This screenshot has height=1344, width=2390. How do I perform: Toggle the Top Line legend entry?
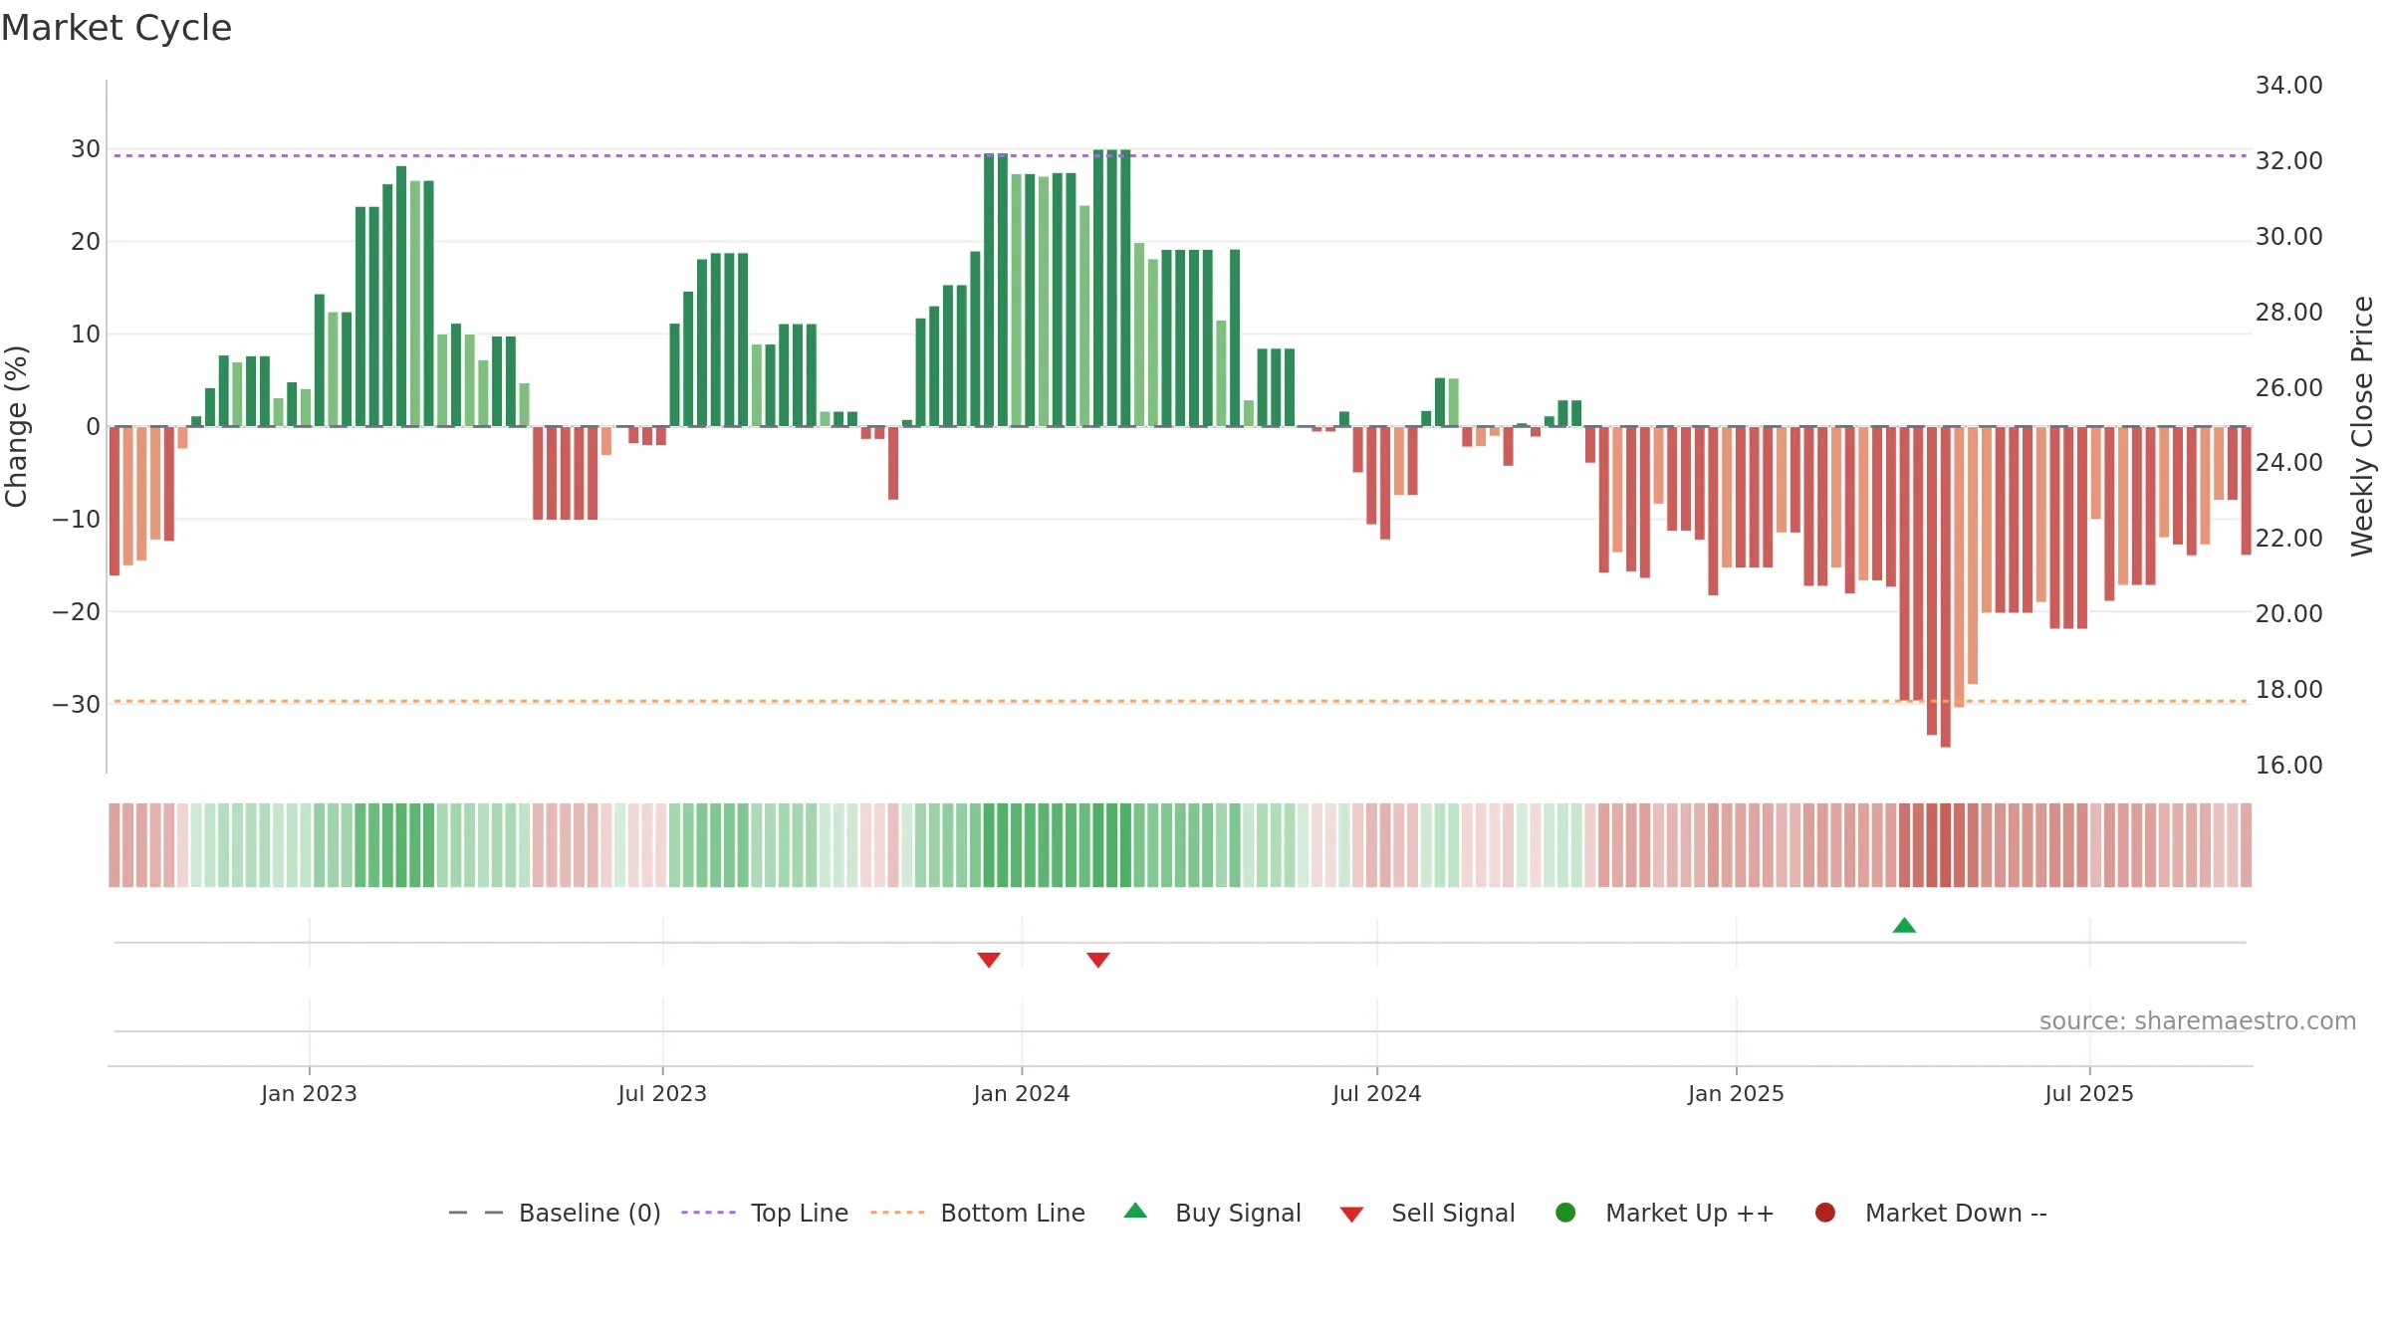click(x=765, y=1213)
